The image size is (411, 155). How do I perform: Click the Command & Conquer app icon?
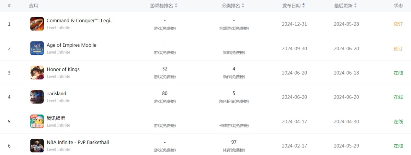coord(37,24)
